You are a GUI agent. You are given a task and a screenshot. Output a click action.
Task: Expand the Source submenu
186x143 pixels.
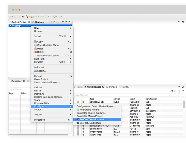pos(52,109)
